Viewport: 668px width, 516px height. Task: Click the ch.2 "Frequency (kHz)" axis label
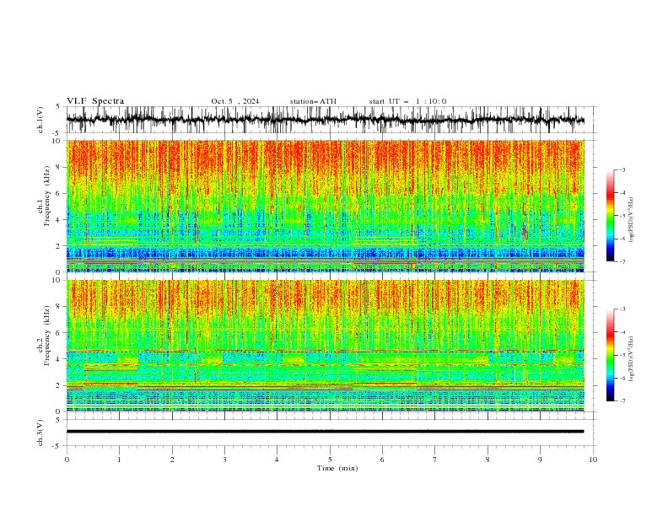pos(47,336)
